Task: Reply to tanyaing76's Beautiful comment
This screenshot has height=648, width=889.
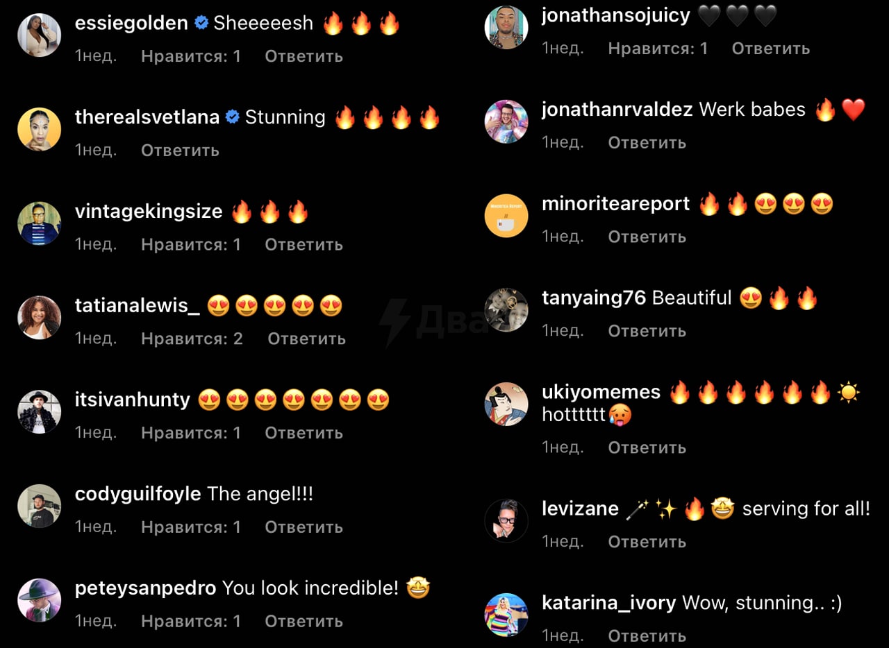Action: tap(647, 331)
